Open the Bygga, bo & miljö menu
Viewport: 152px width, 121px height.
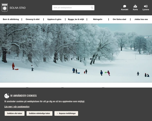[76, 19]
